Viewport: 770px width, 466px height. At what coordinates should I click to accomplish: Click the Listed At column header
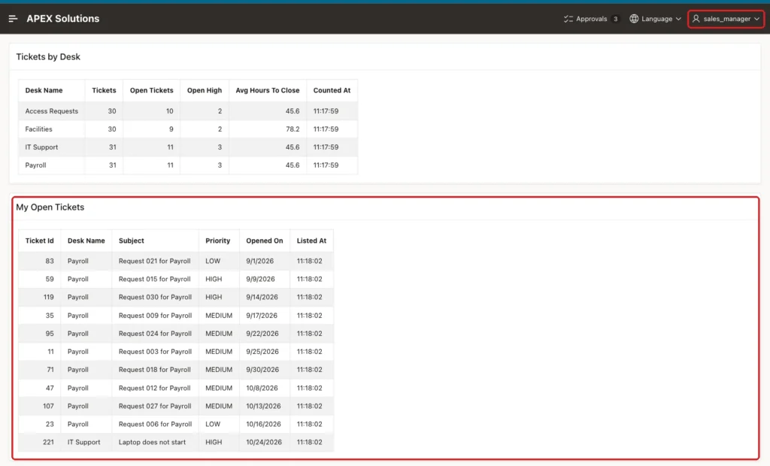point(311,241)
